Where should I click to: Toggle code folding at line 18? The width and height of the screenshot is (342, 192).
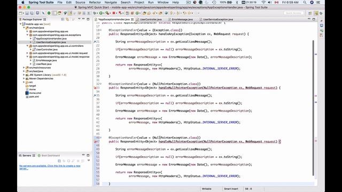100,30
